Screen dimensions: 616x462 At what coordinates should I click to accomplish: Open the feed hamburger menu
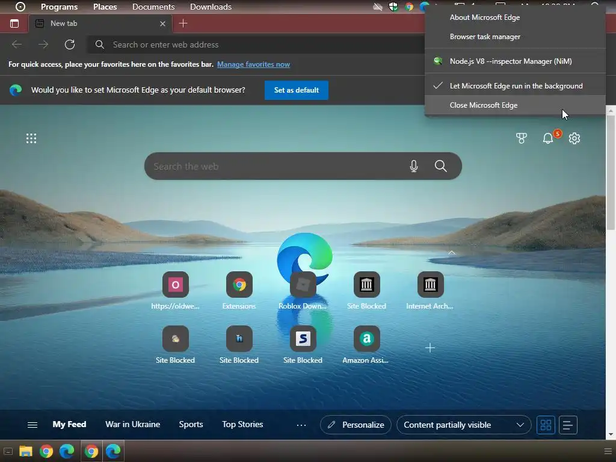click(32, 425)
